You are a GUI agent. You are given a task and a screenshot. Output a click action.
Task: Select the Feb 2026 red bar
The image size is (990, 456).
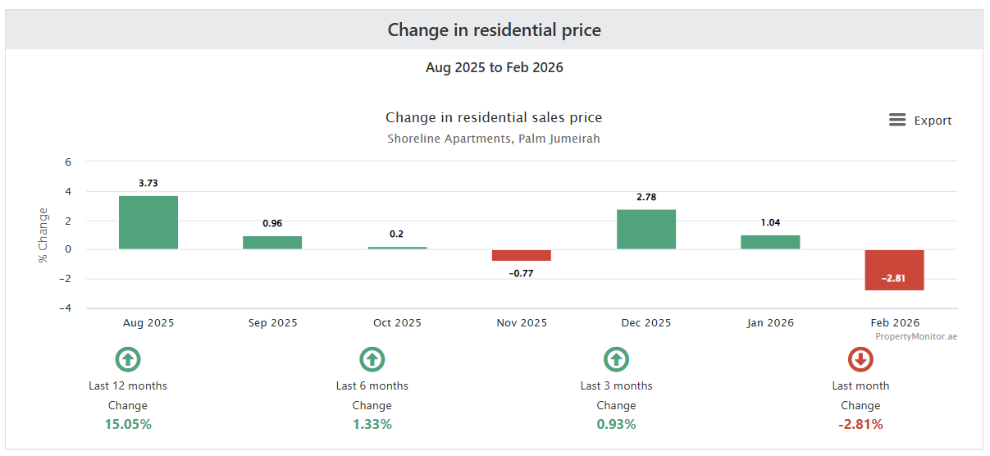pyautogui.click(x=895, y=270)
